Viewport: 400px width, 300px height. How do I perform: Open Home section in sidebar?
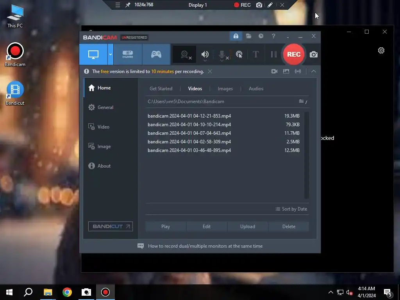[111, 88]
